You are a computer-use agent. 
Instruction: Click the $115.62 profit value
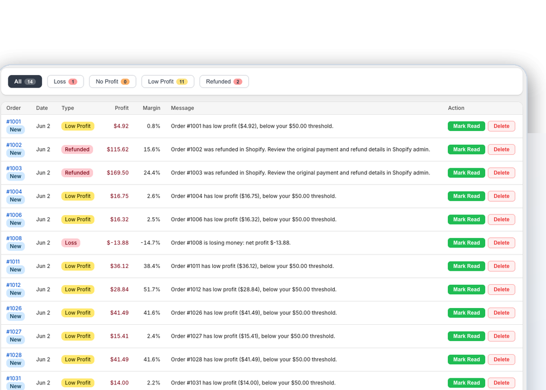click(x=118, y=149)
